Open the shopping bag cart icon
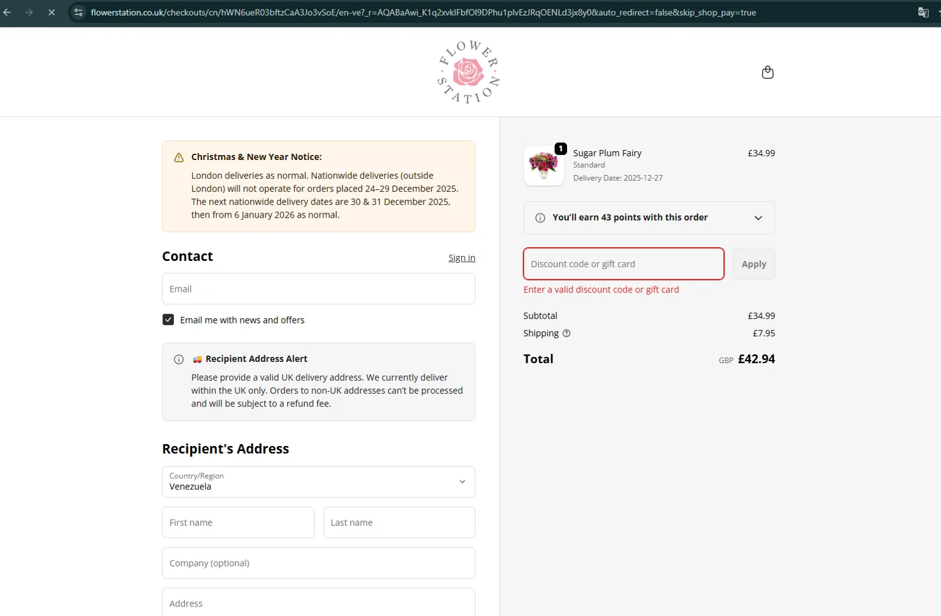 (767, 72)
